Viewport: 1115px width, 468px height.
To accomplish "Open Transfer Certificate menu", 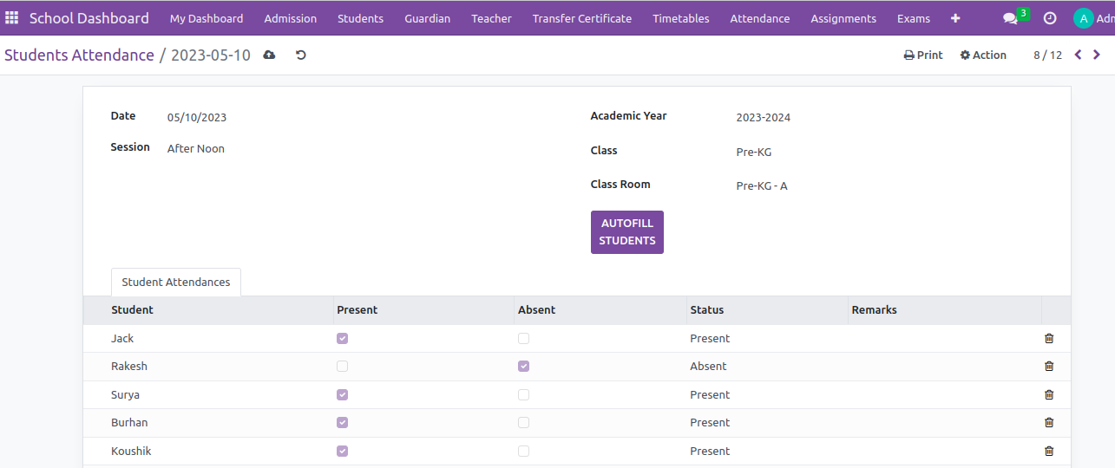I will click(x=582, y=18).
